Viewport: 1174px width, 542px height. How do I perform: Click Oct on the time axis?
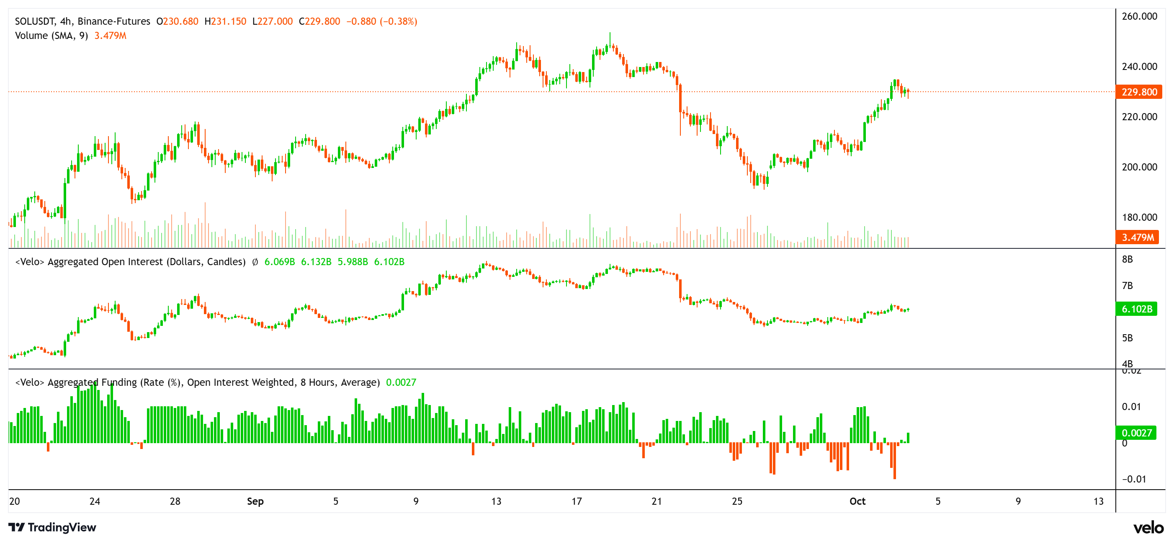[859, 501]
